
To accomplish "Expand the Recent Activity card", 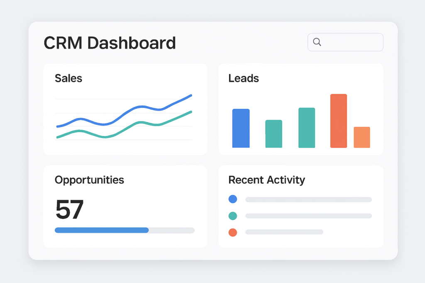I will click(301, 205).
